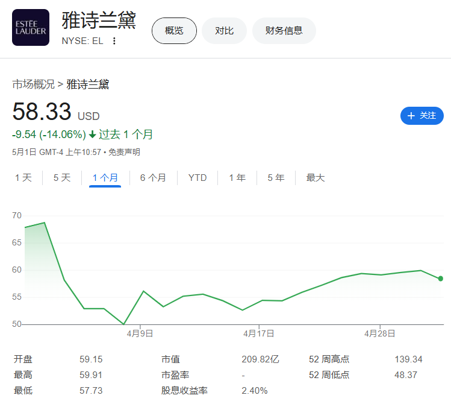Click the 股息收益率 value 2.40%
451x404 pixels.
(x=255, y=391)
